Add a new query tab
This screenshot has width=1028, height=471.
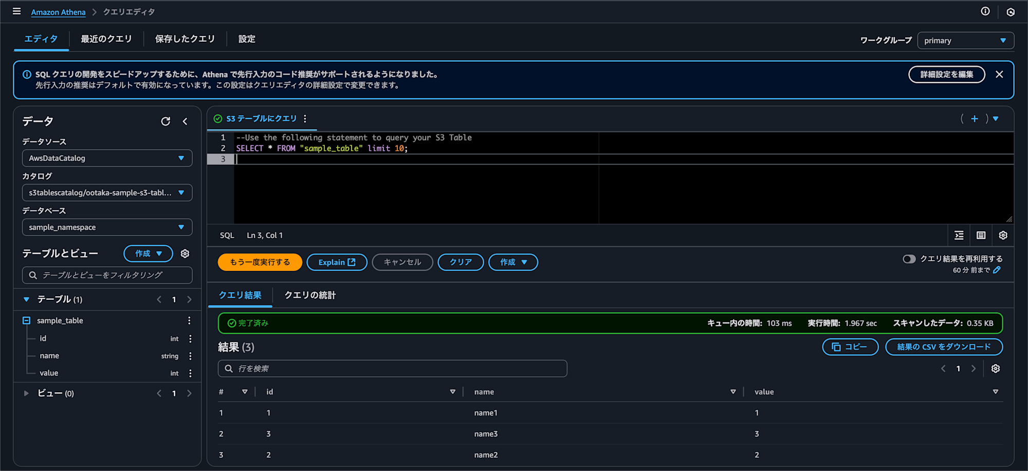point(974,119)
